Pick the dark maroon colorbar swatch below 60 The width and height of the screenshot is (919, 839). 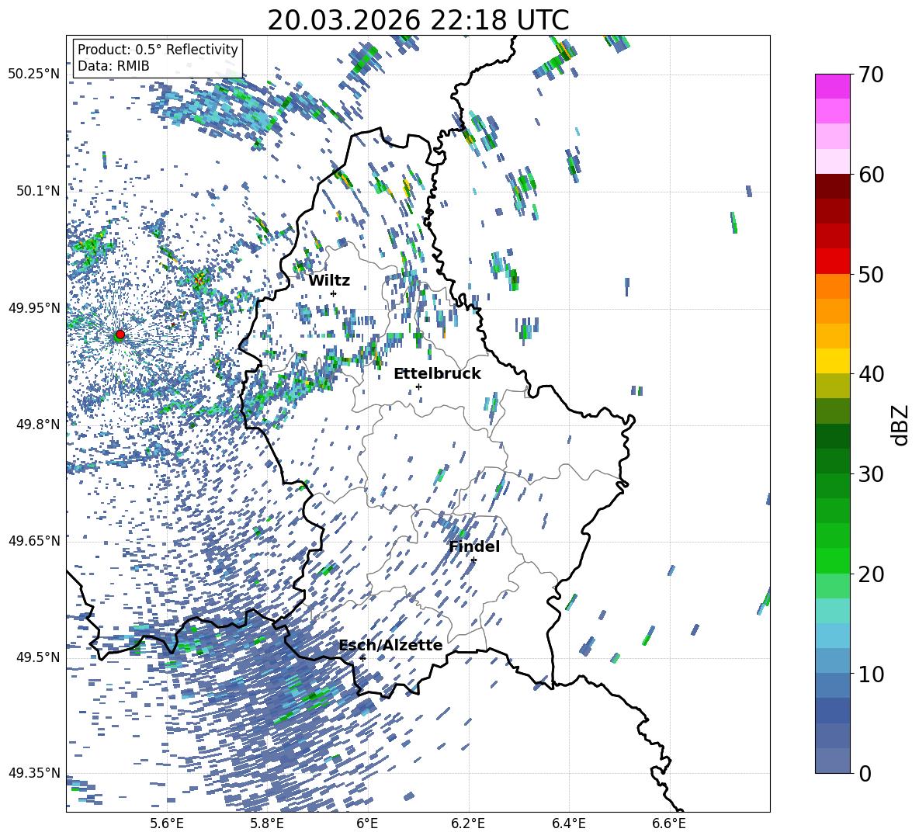pos(832,185)
